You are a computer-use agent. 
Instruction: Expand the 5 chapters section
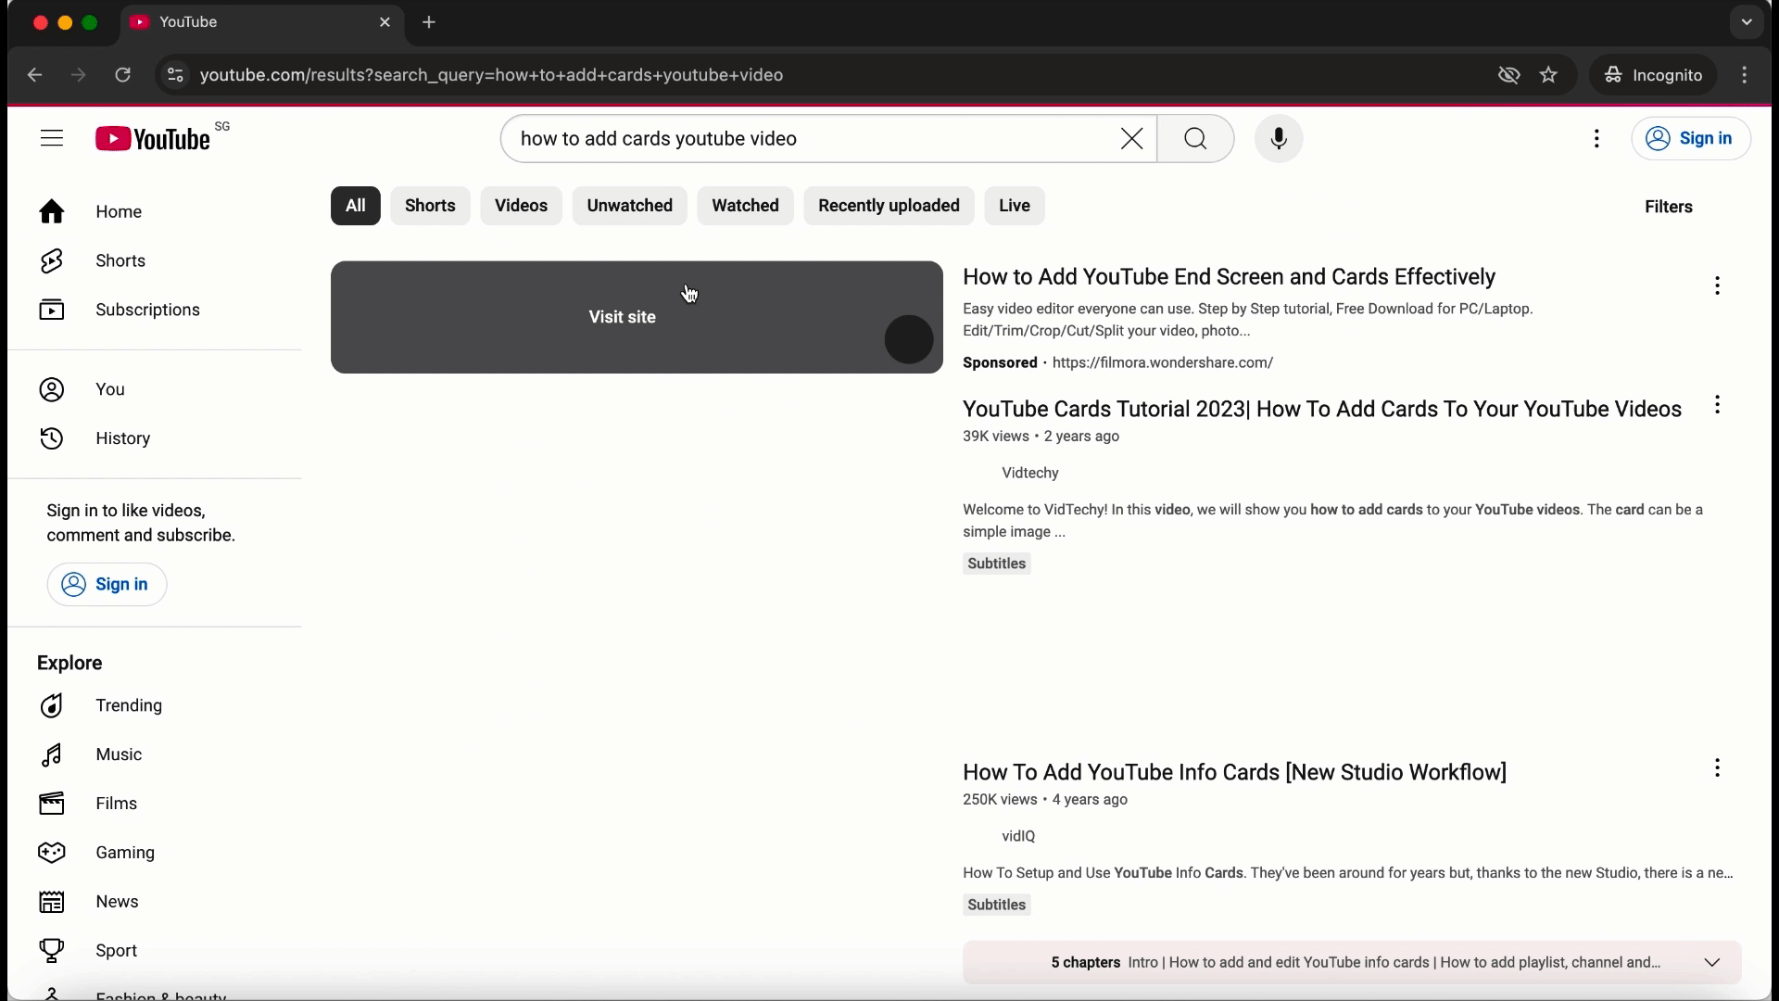click(1711, 963)
